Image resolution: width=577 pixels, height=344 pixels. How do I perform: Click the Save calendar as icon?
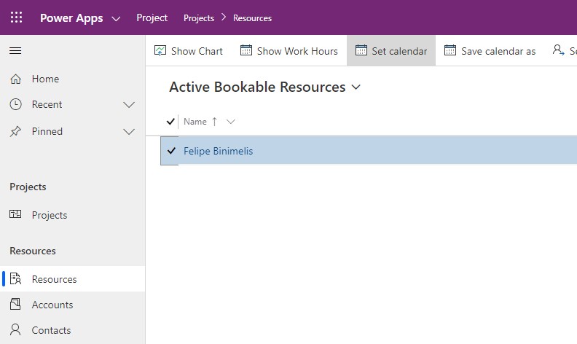[x=450, y=50]
